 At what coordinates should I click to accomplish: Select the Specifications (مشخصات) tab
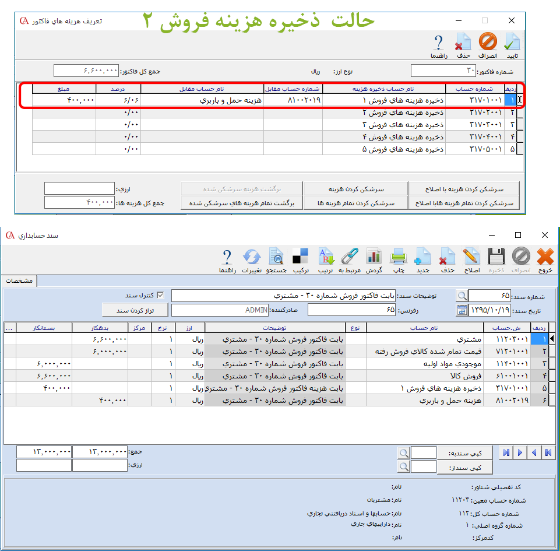[x=19, y=281]
